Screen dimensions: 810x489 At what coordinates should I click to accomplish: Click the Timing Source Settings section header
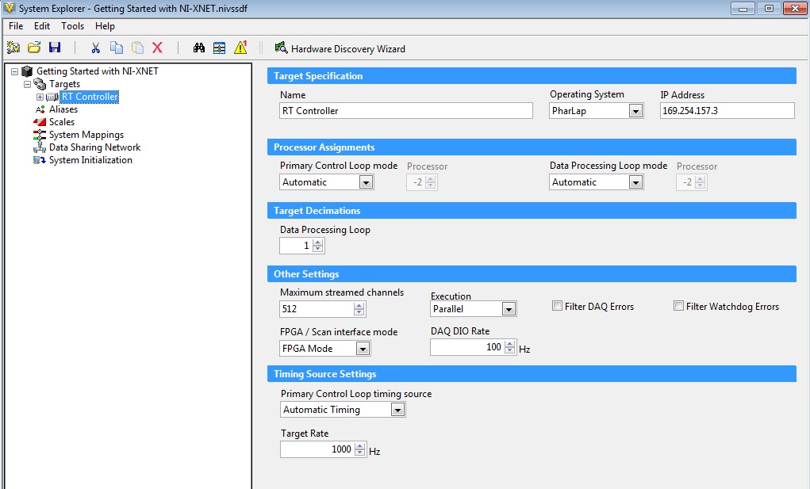pyautogui.click(x=532, y=374)
